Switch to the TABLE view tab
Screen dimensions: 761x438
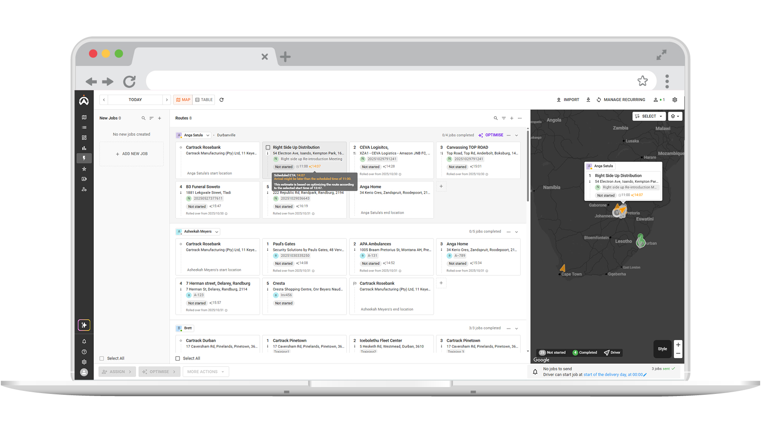coord(204,100)
